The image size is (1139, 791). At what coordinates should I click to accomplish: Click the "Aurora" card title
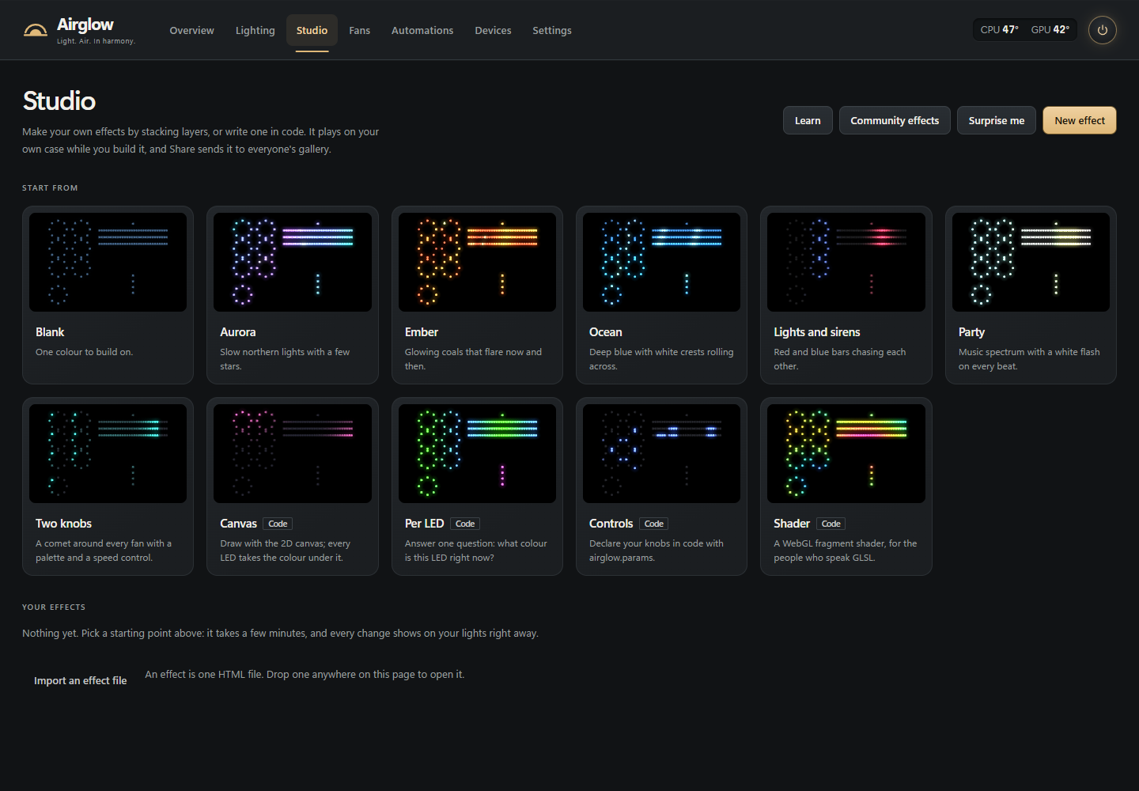[x=238, y=332]
